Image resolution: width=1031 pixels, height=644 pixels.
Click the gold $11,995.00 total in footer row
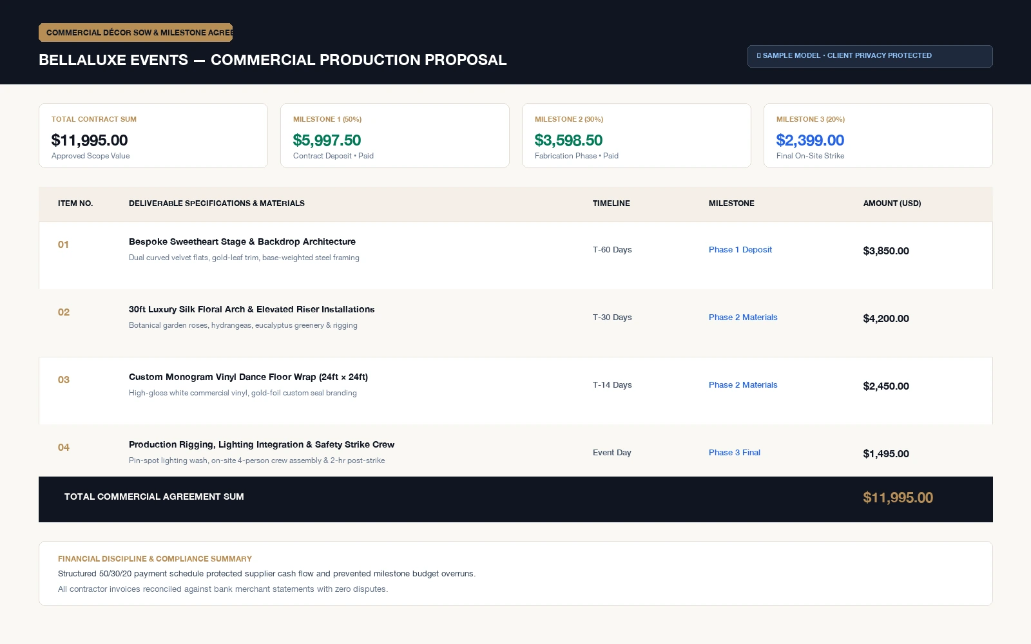[898, 498]
